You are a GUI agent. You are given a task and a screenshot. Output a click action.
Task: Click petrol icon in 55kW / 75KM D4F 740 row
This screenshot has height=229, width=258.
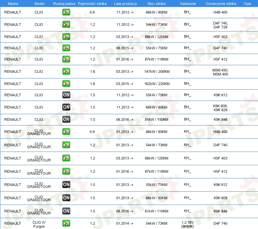click(66, 48)
